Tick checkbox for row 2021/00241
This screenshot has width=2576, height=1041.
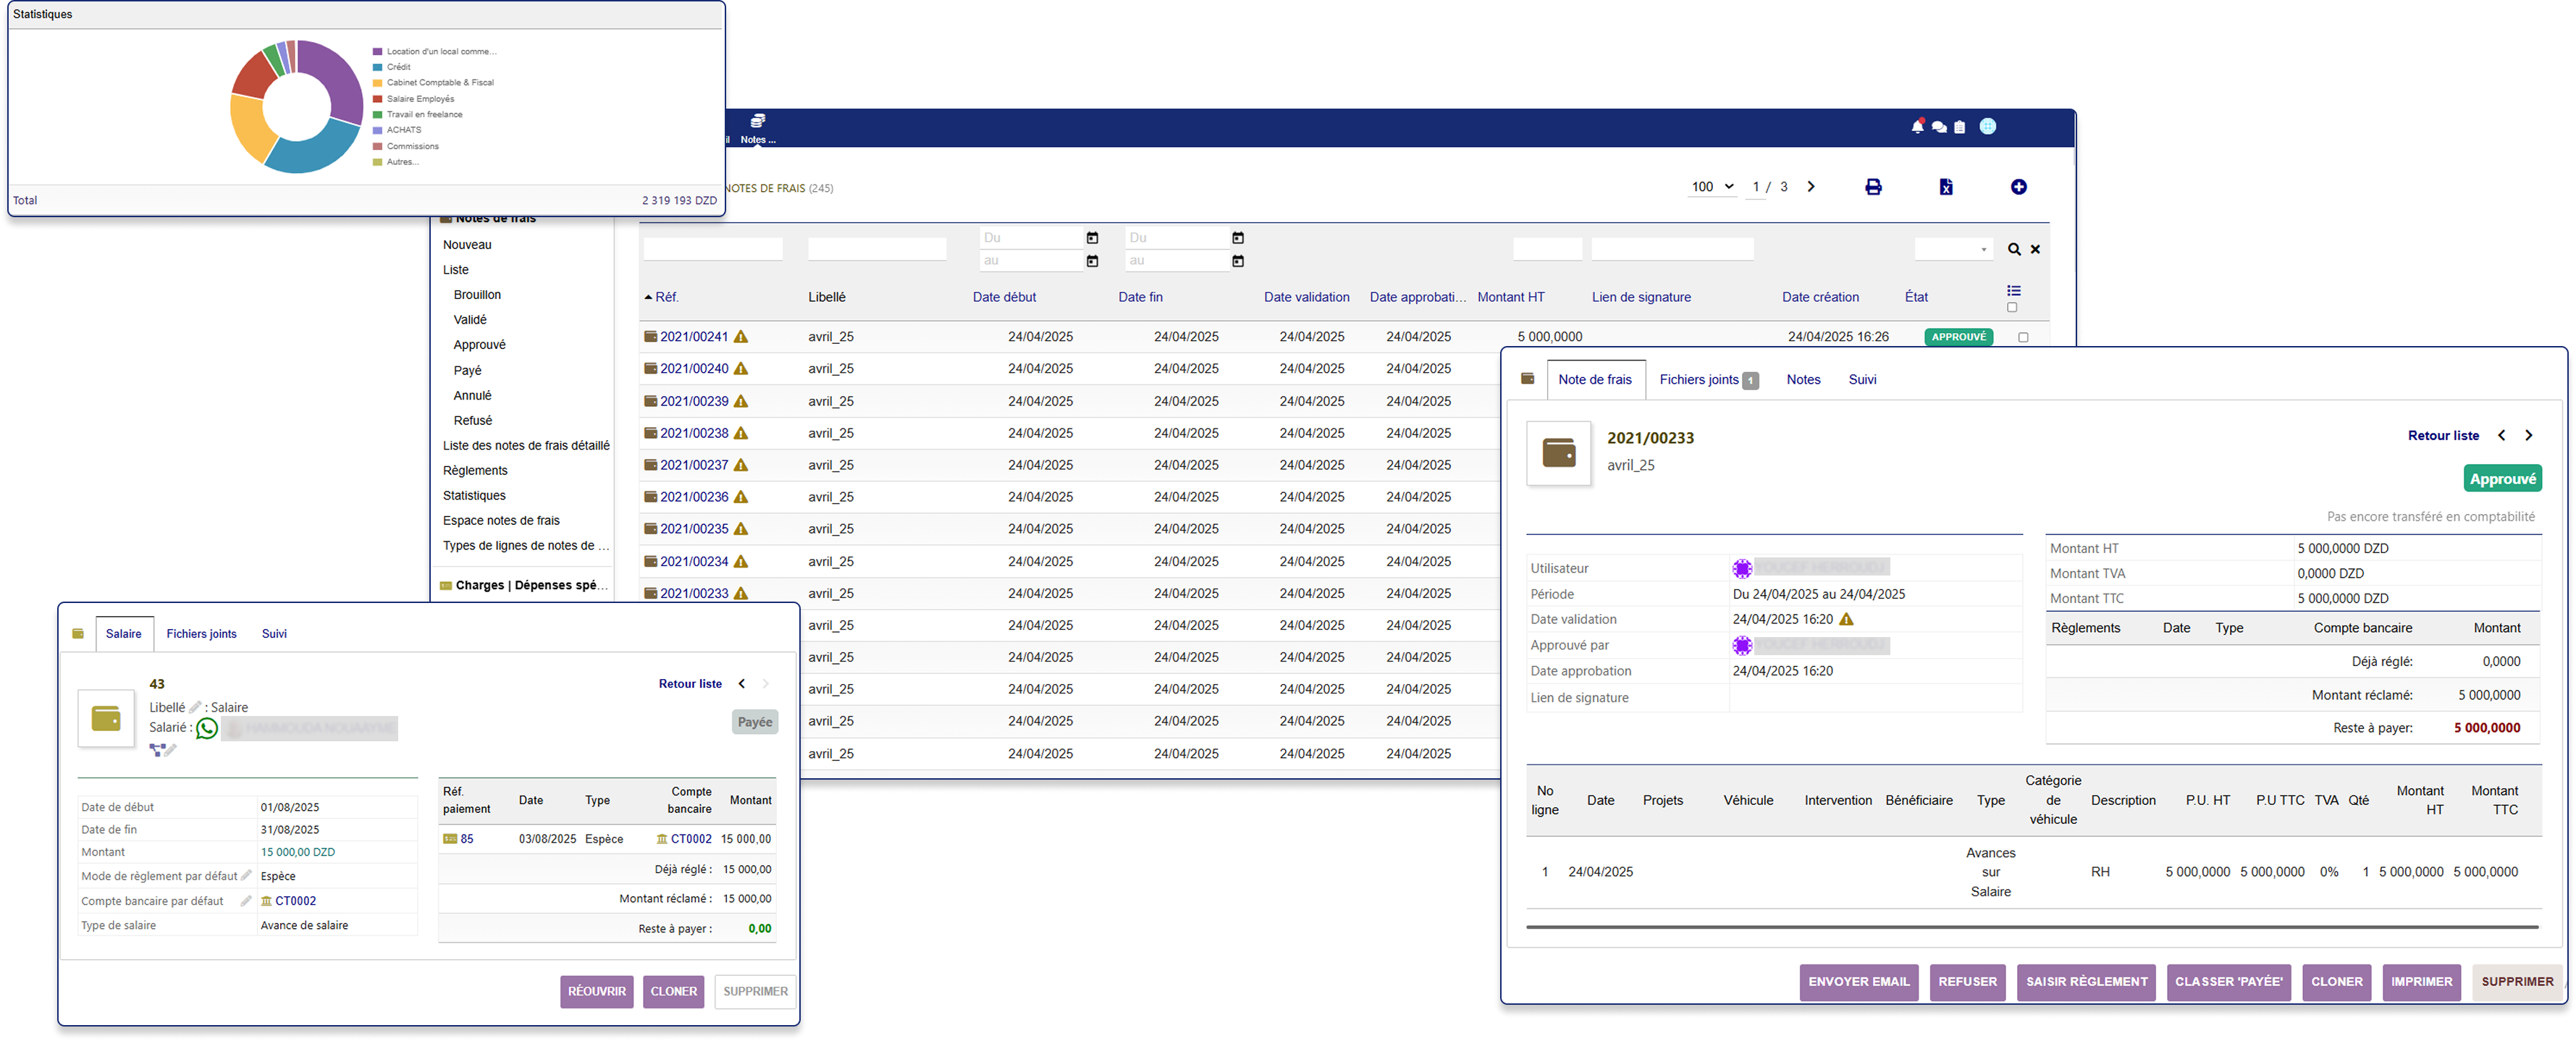click(x=2023, y=337)
